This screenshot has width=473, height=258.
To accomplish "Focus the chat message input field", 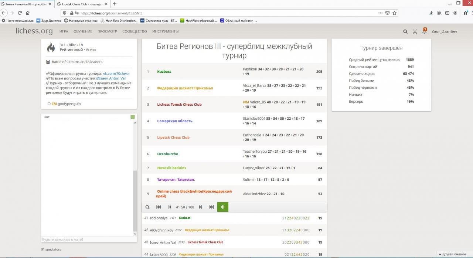I will pos(89,240).
